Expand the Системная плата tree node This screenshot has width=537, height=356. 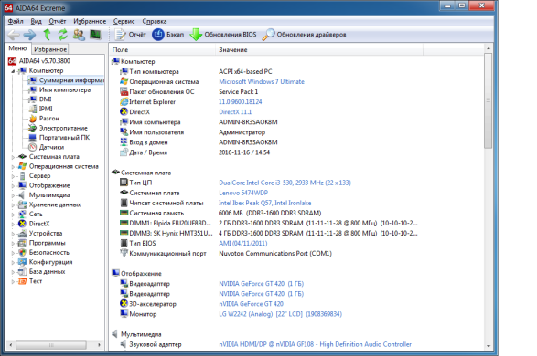tap(13, 157)
